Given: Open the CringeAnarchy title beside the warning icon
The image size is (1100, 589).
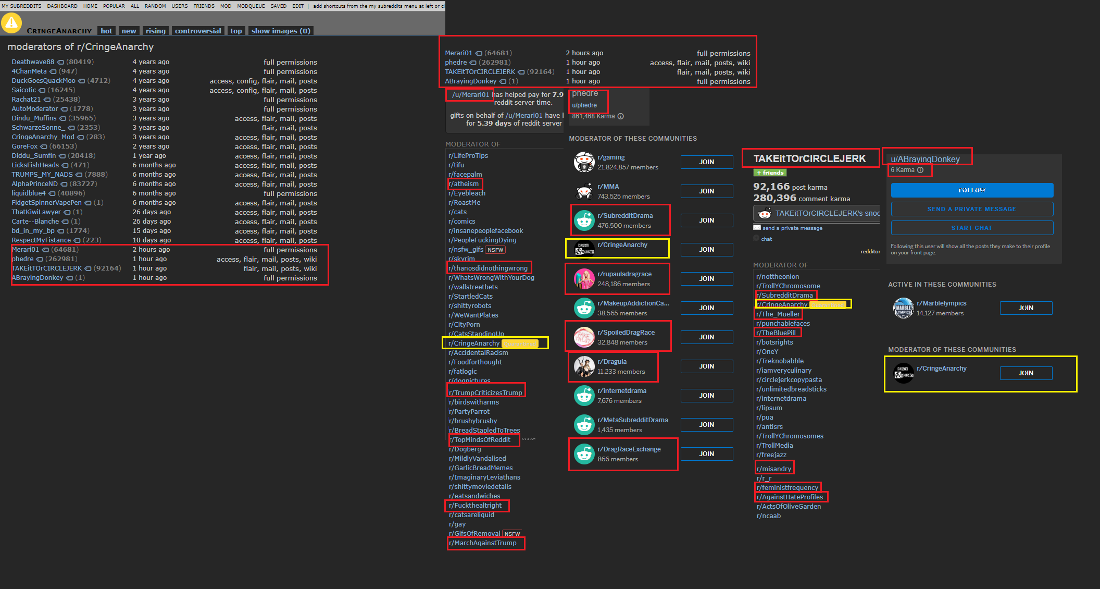Looking at the screenshot, I should click(59, 31).
